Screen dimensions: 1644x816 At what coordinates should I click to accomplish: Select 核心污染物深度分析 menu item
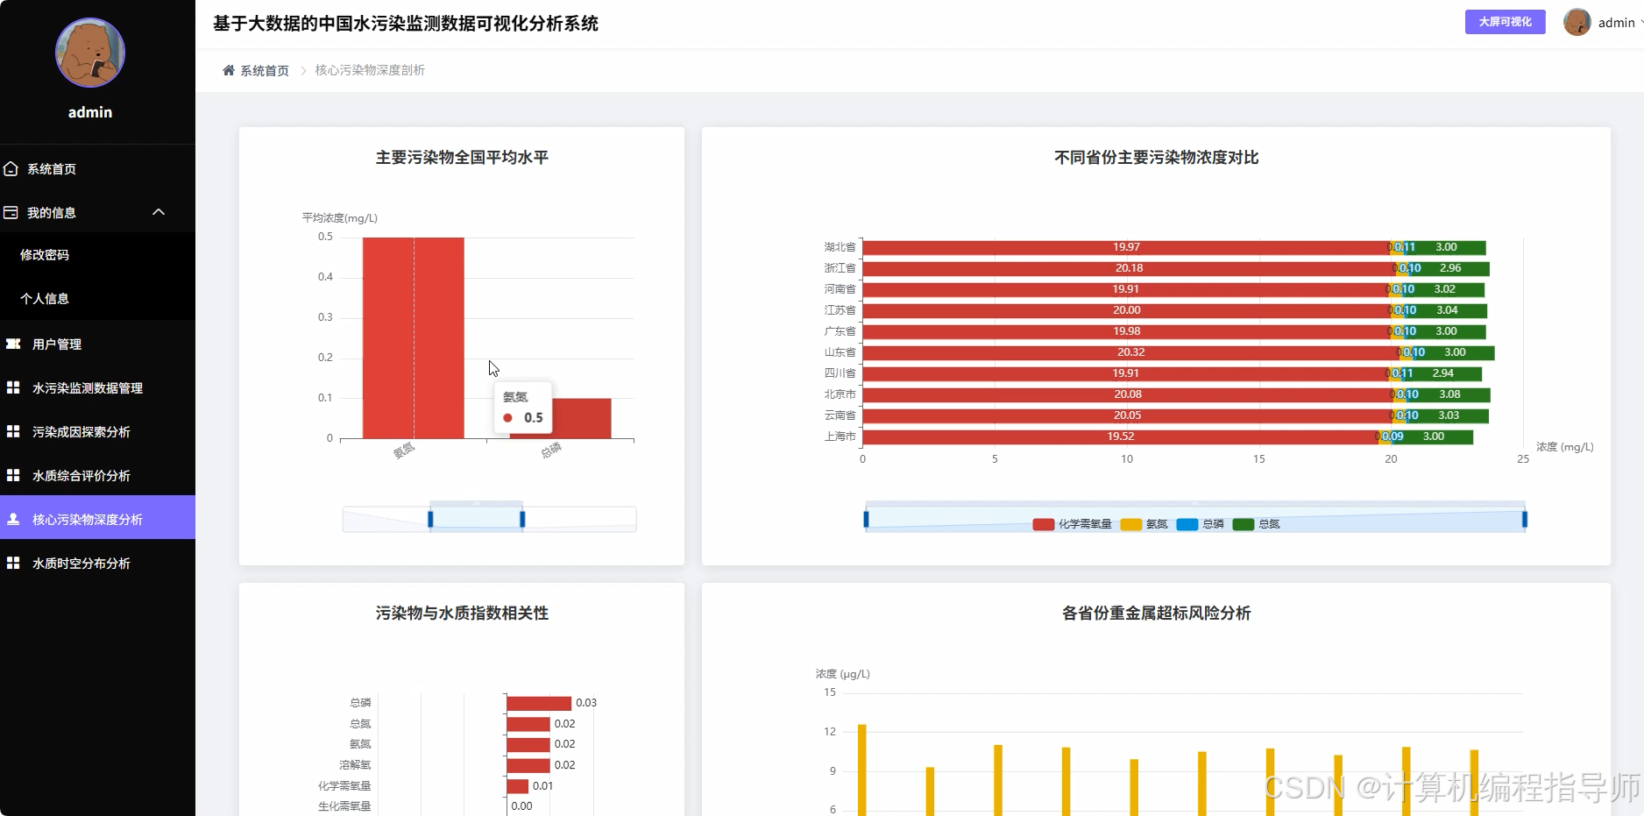click(x=97, y=517)
